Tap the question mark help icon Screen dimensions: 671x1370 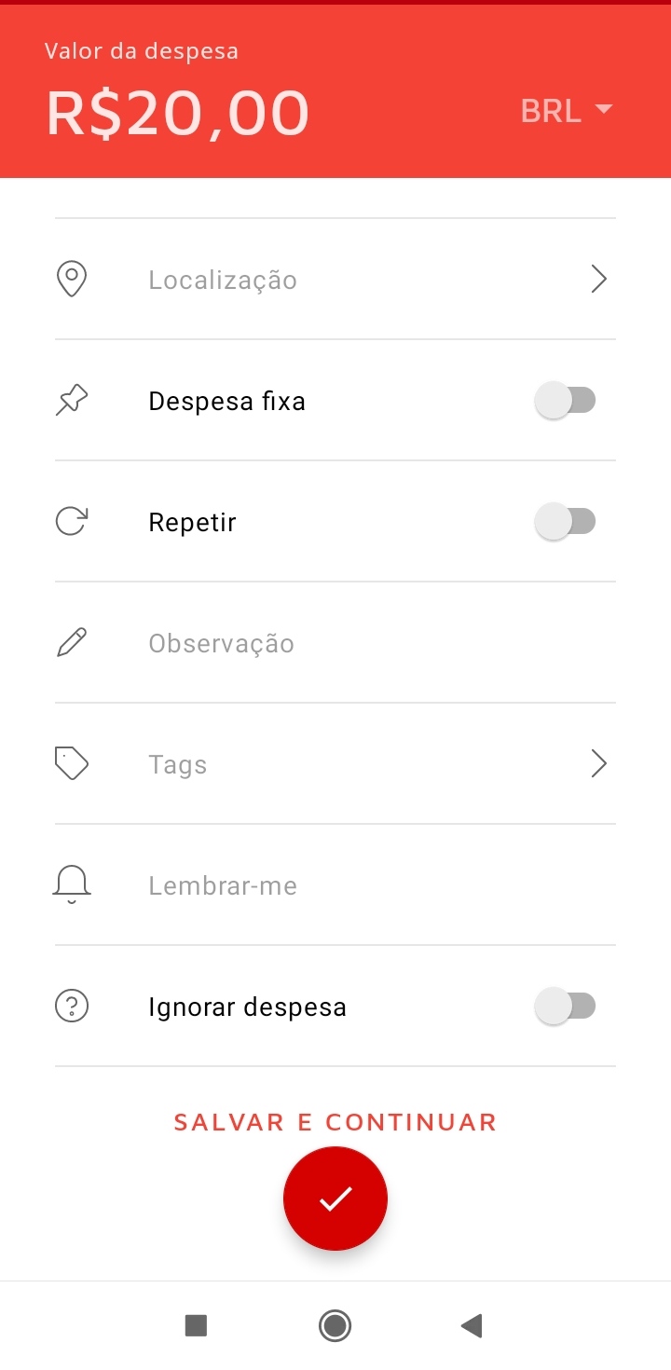pos(72,1007)
